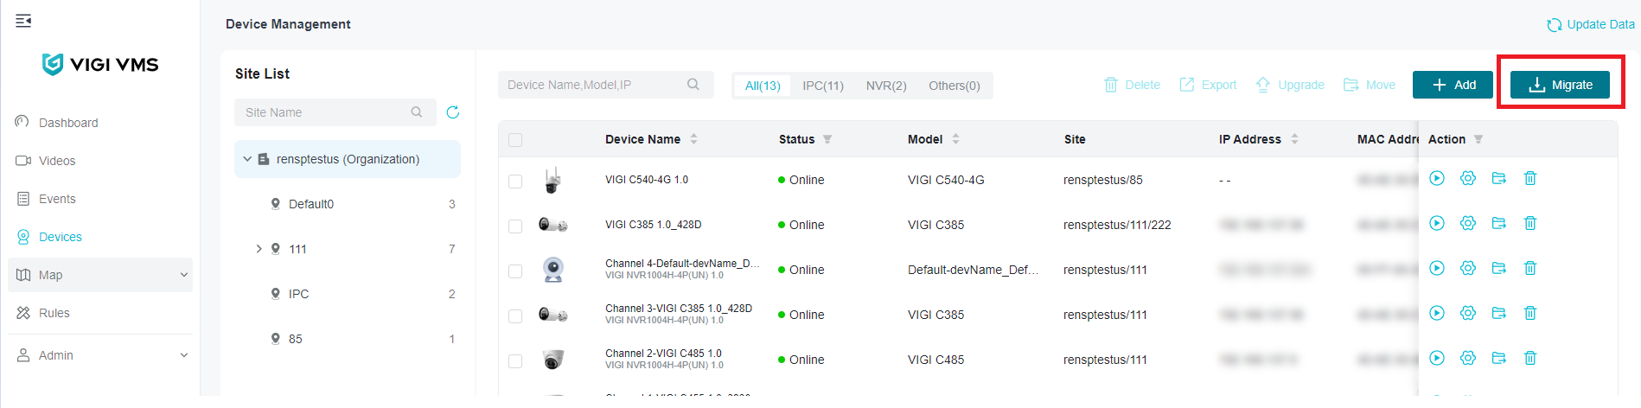Check the select-all header checkbox
1641x408 pixels.
(515, 140)
